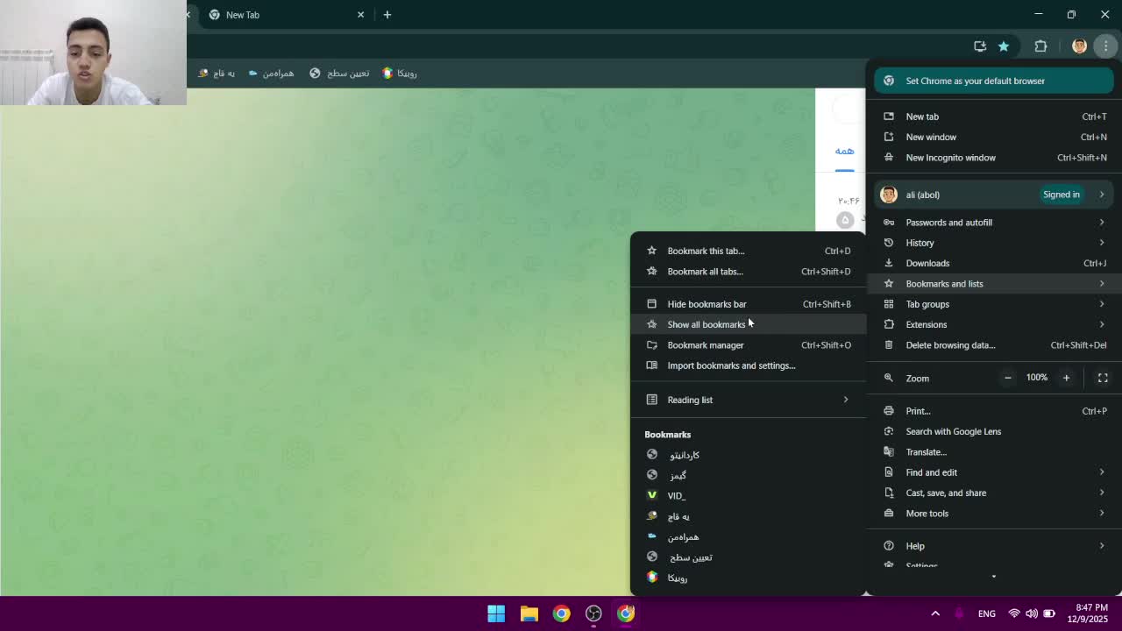Click the profile avatar in toolbar
Screen dimensions: 1122x631
(x=1079, y=46)
